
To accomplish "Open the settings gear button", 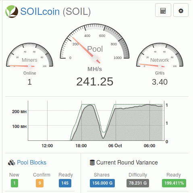I will (181, 10).
